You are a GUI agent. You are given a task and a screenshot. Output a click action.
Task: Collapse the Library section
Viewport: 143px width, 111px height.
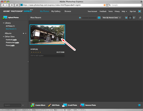[3, 23]
